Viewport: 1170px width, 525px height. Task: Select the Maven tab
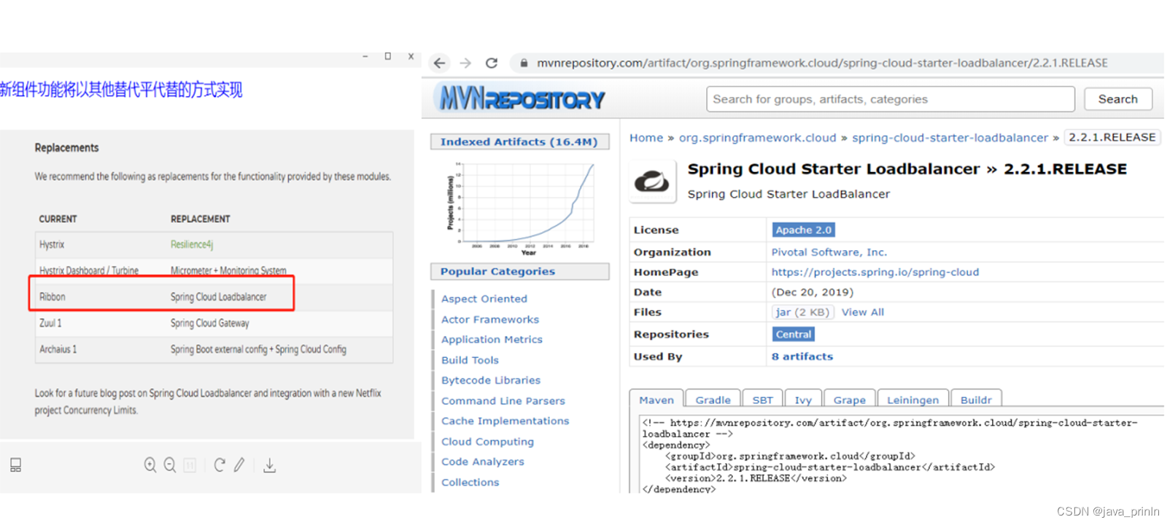coord(656,400)
